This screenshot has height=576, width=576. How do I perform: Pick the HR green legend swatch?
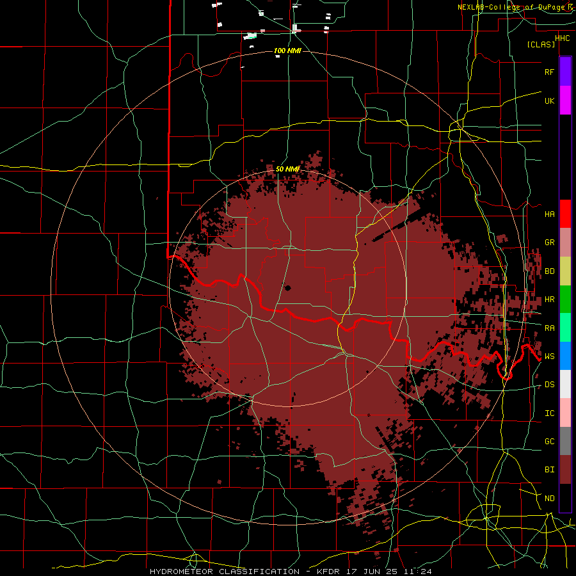[x=565, y=300]
